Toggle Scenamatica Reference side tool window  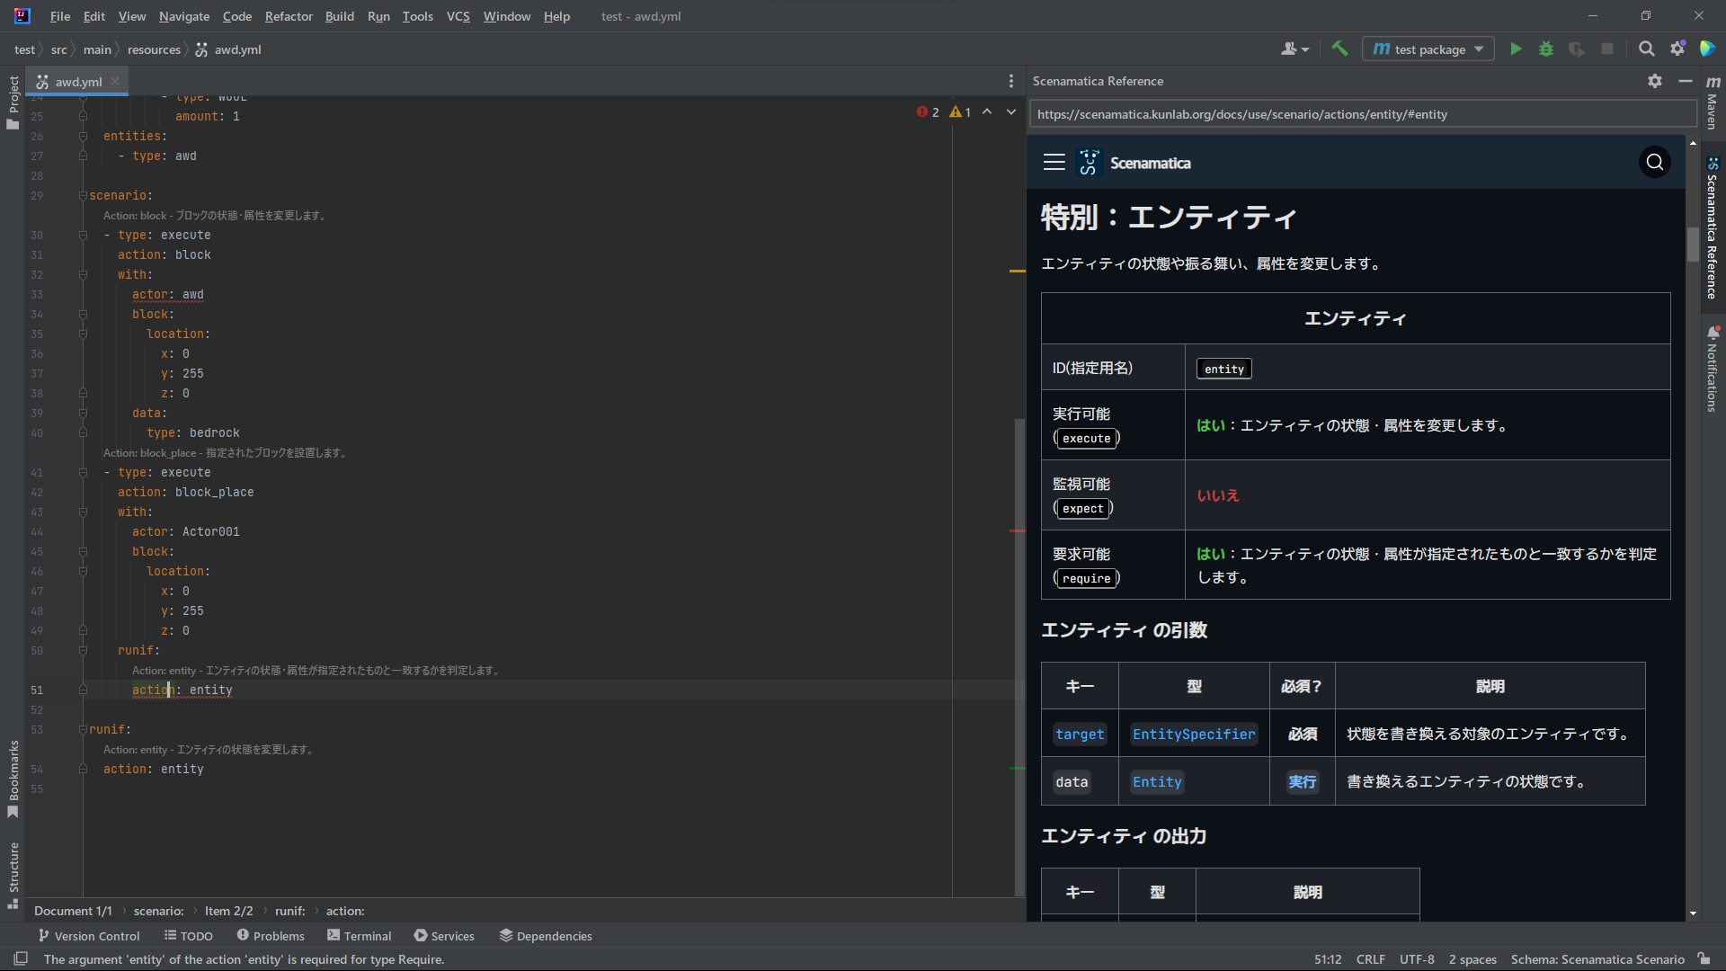click(1713, 228)
